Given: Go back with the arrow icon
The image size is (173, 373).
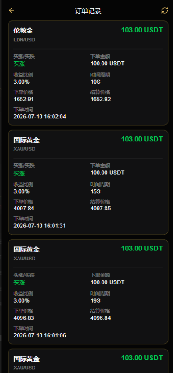Looking at the screenshot, I should 11,10.
